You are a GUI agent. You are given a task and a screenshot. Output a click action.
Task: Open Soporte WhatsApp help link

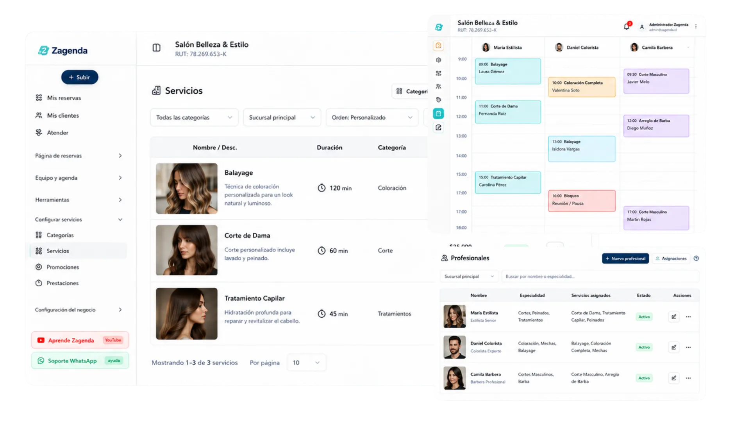[80, 361]
